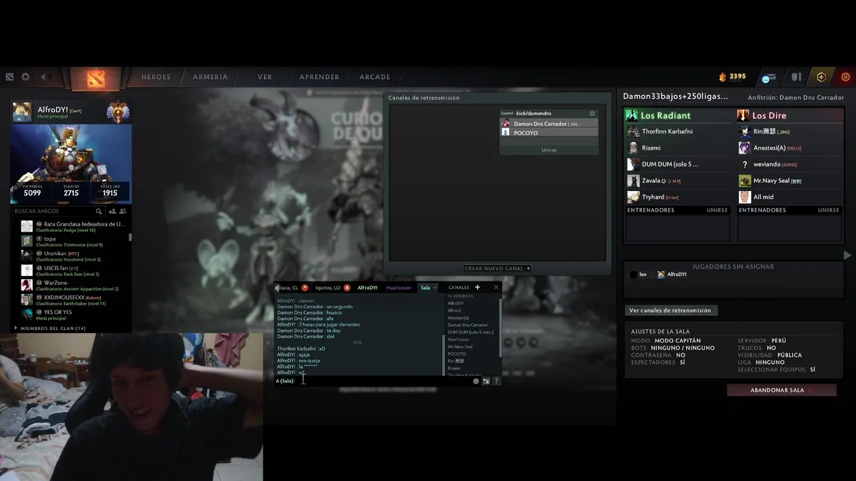Close the chat panel with X
856x481 pixels.
click(x=496, y=287)
